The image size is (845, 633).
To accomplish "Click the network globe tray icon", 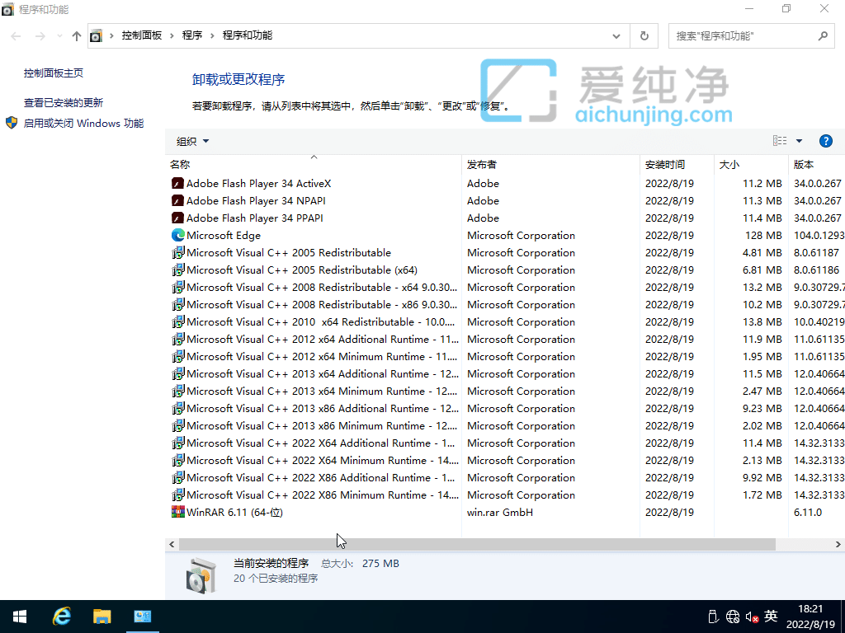I will coord(733,617).
